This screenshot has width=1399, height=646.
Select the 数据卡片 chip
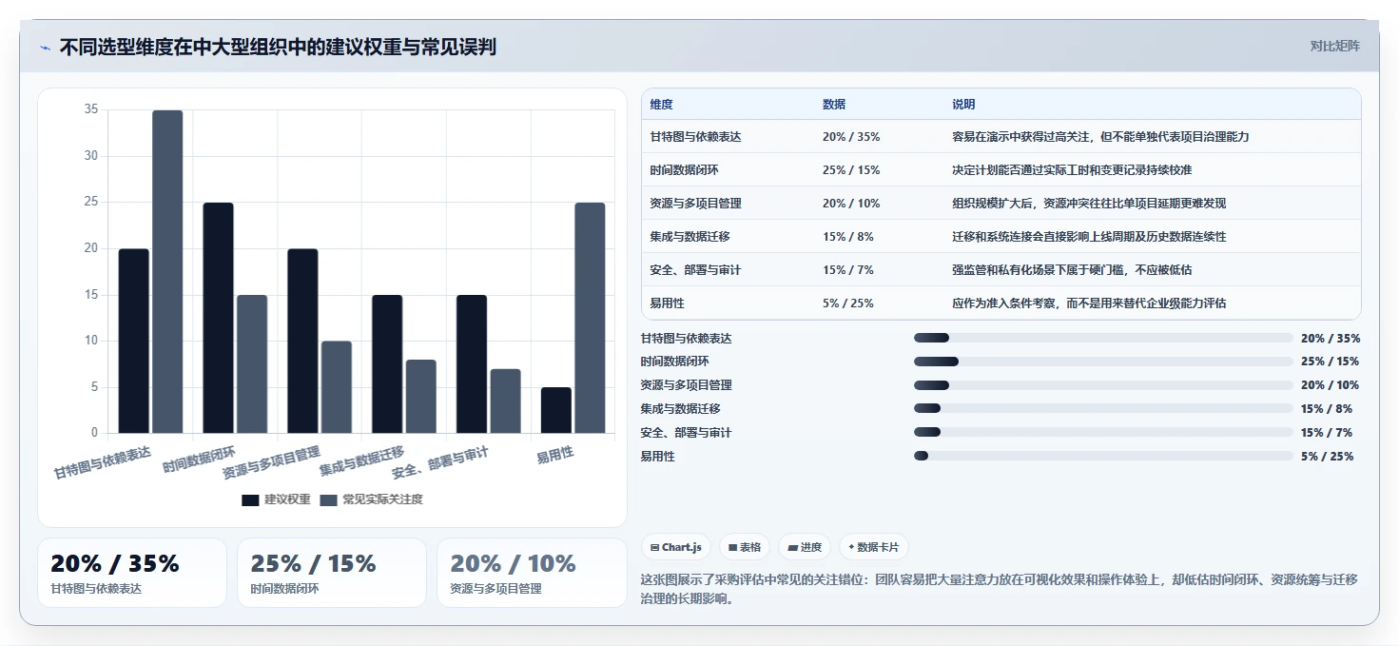pos(873,547)
